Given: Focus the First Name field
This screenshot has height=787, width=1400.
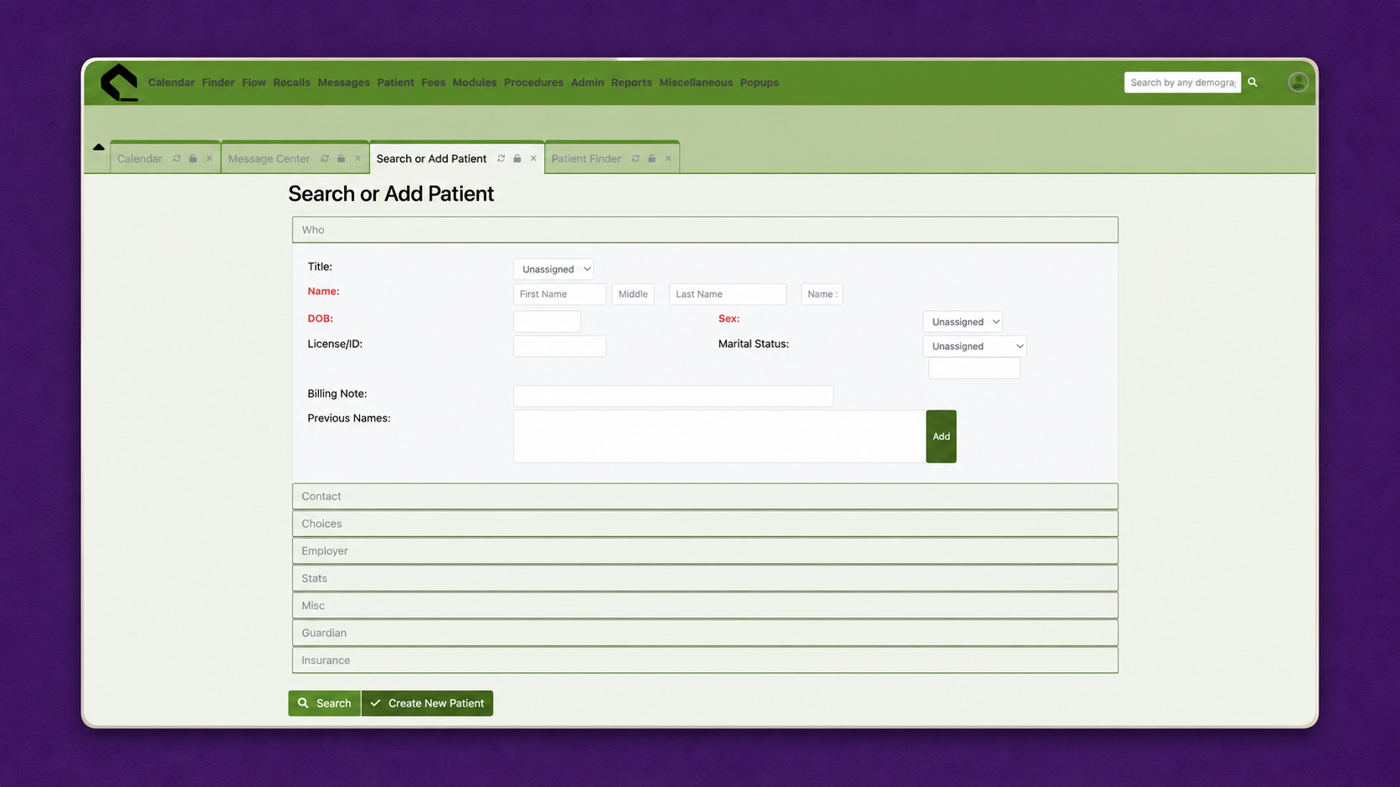Looking at the screenshot, I should point(559,294).
